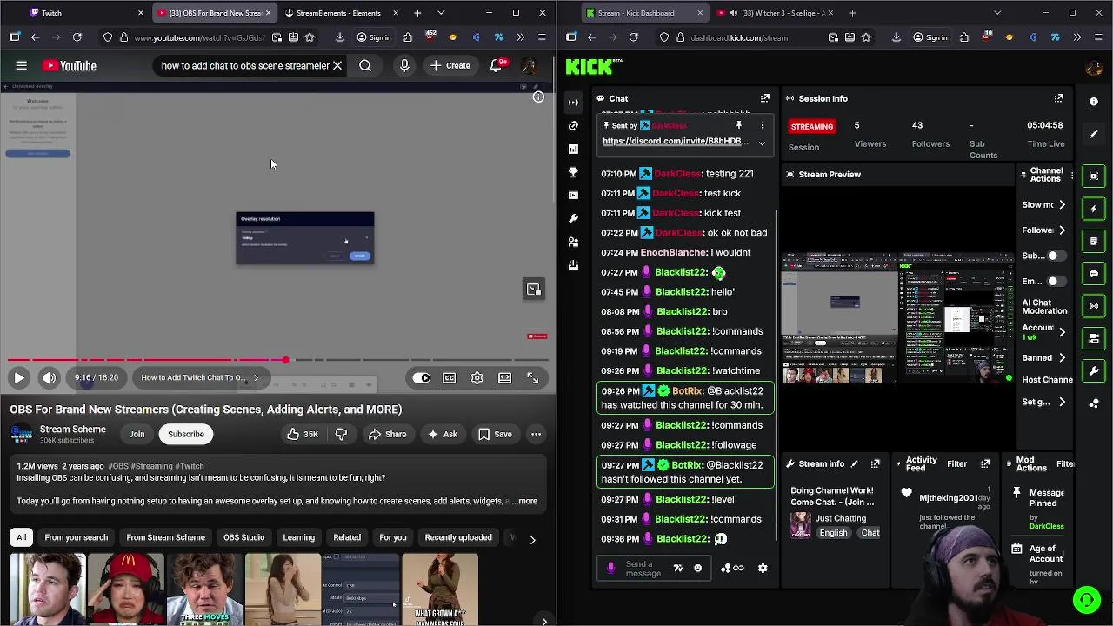
Task: Toggle Session Info broadcast widget button
Action: click(1094, 306)
